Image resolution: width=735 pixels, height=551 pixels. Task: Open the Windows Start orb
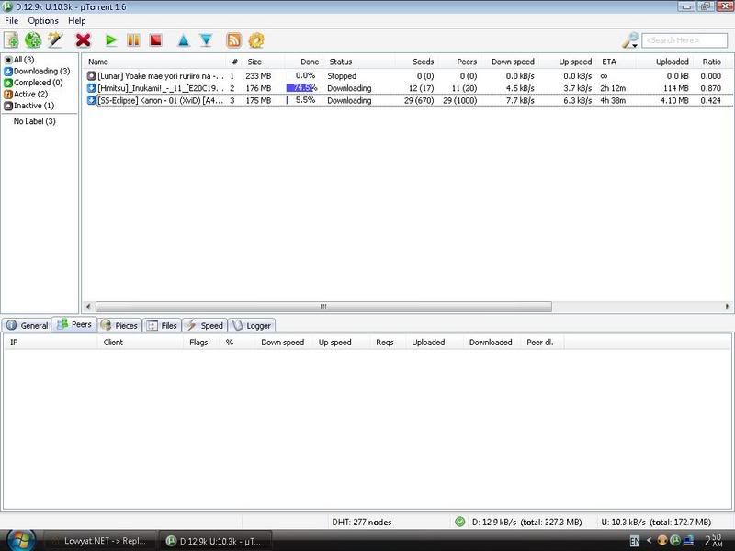pyautogui.click(x=20, y=540)
